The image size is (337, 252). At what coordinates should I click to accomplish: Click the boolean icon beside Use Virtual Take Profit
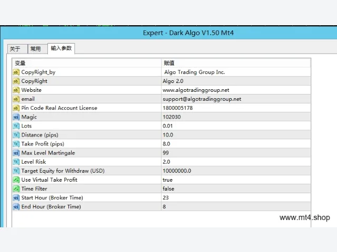(x=16, y=180)
